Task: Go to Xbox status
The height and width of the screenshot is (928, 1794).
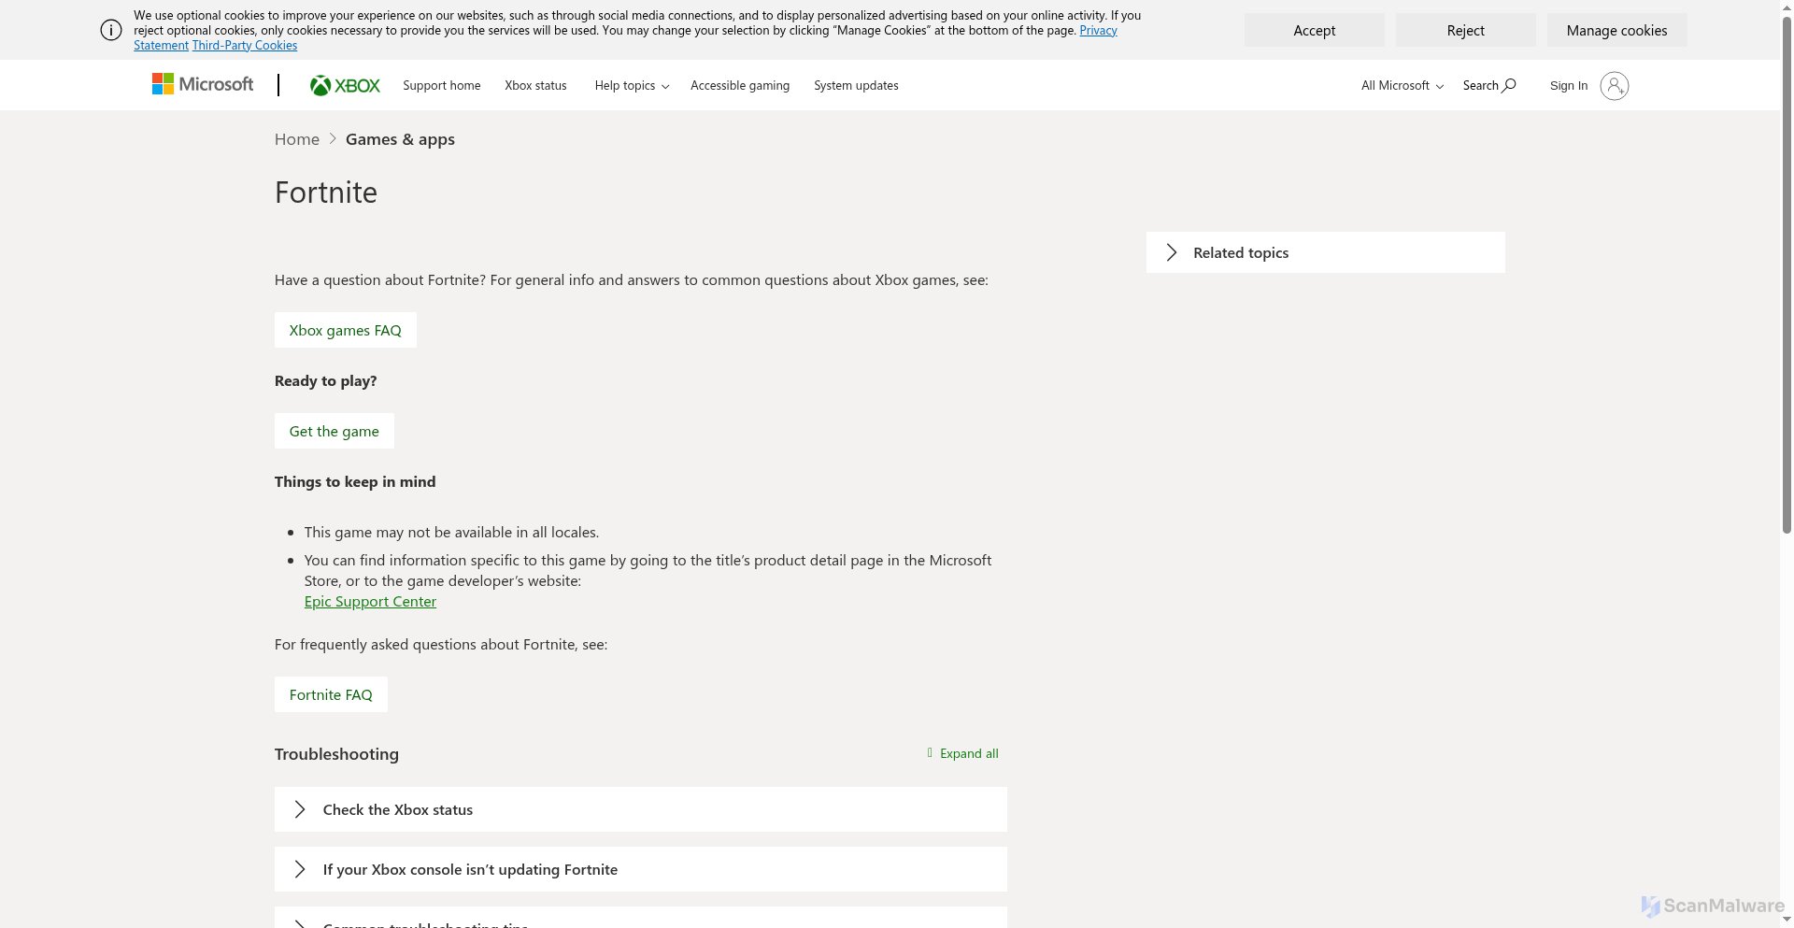Action: [535, 85]
